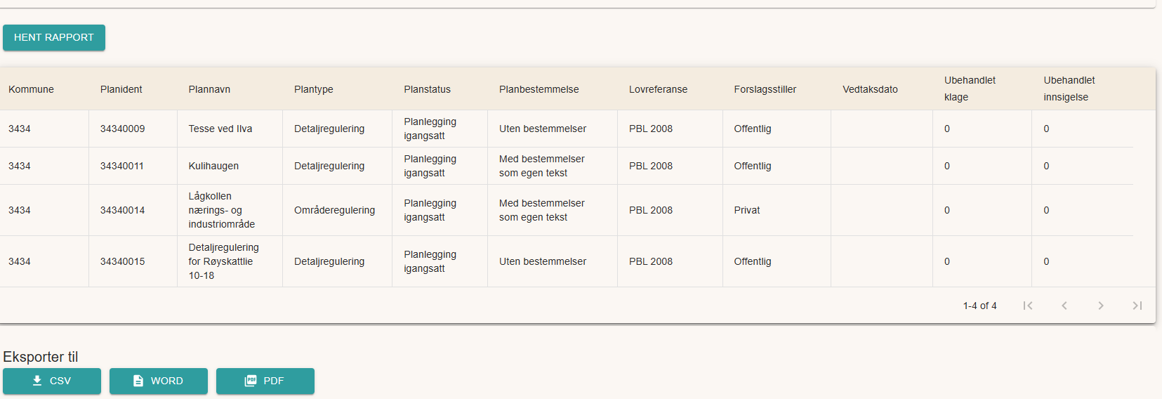The width and height of the screenshot is (1162, 399).
Task: Select Lågkollen nærings- og industriområde row
Action: 221,210
